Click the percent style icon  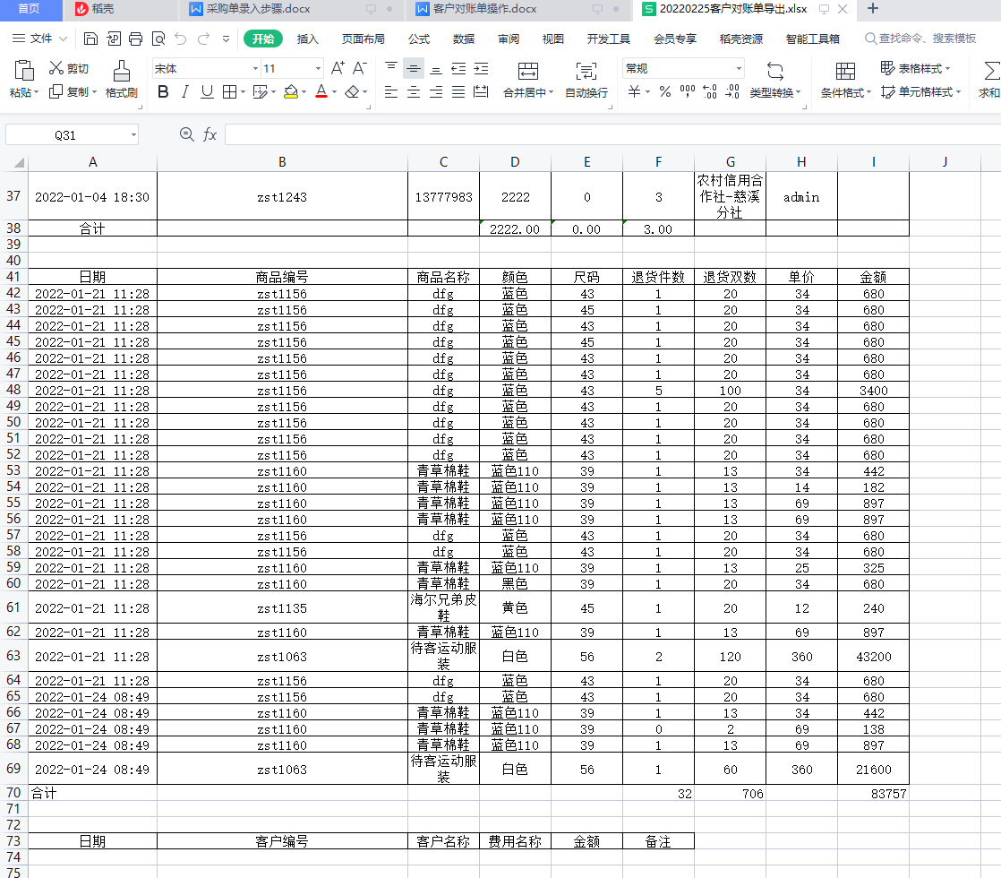coord(664,91)
